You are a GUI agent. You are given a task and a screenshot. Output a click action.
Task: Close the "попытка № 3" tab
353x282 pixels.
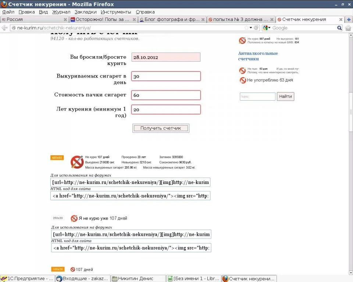[x=271, y=19]
